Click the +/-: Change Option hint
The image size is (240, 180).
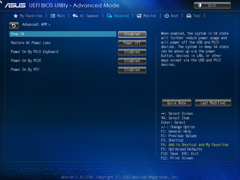(178, 127)
